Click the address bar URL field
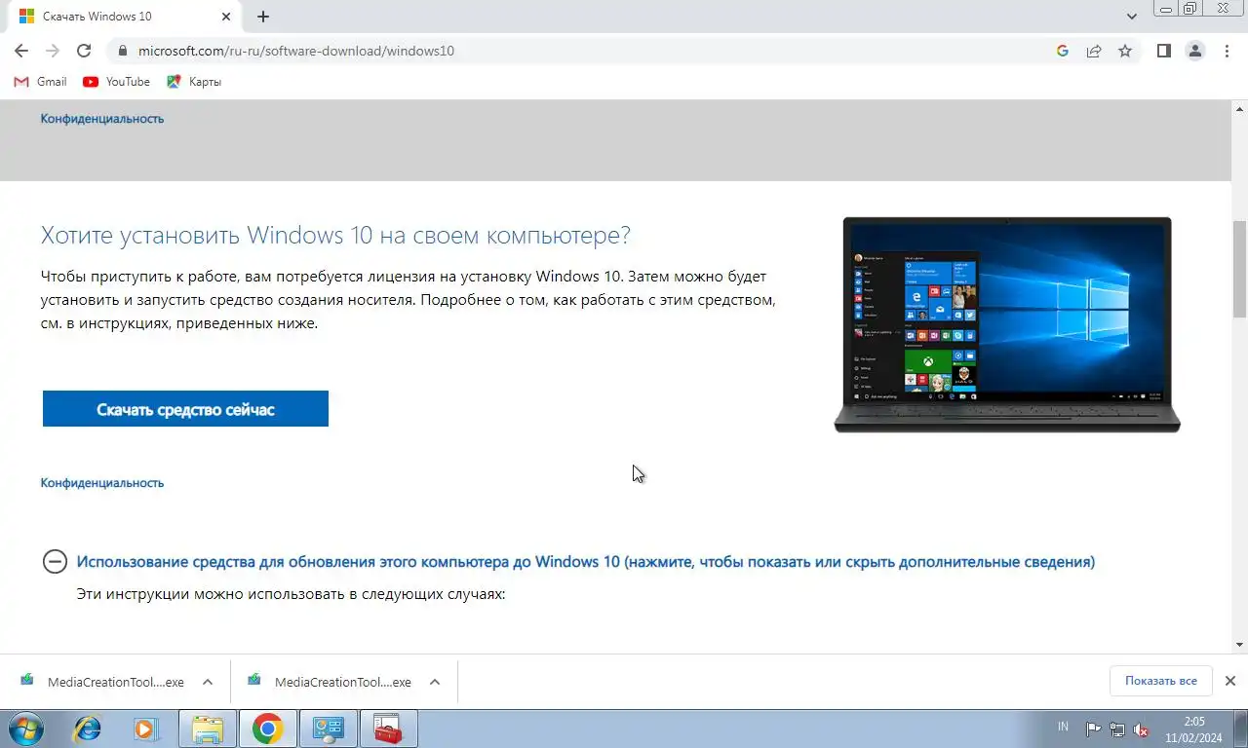The width and height of the screenshot is (1248, 748). click(x=585, y=51)
